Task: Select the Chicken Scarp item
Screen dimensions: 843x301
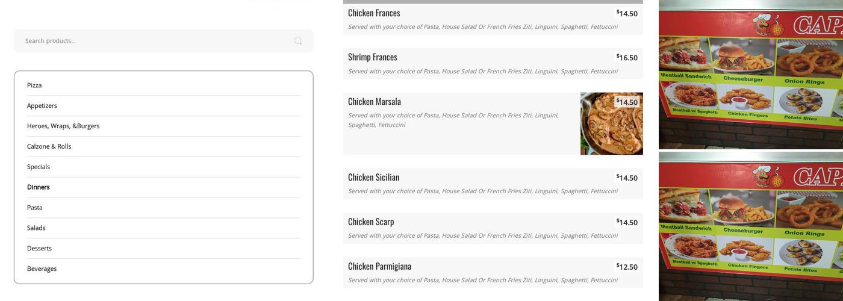Action: 371,222
